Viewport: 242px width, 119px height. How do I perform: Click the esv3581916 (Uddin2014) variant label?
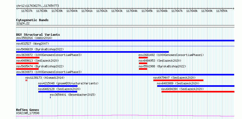[x=34, y=38]
